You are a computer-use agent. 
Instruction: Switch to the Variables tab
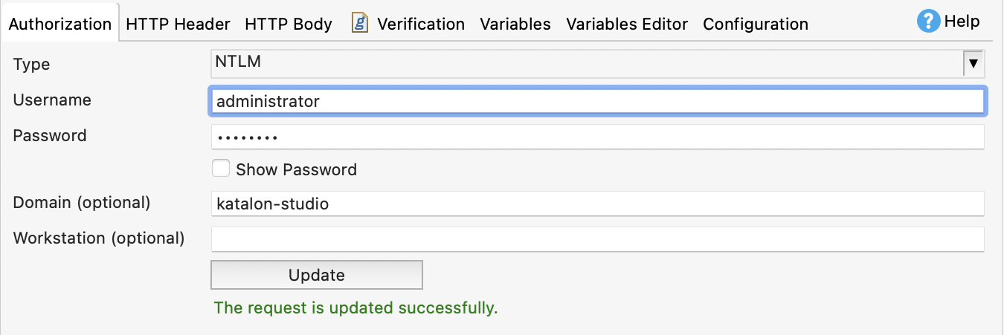point(515,24)
